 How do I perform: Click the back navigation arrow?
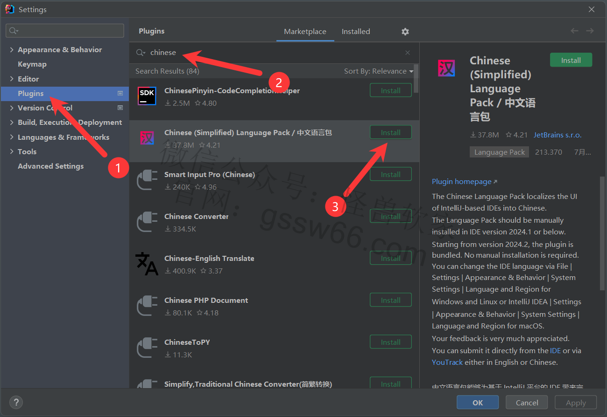[x=574, y=31]
